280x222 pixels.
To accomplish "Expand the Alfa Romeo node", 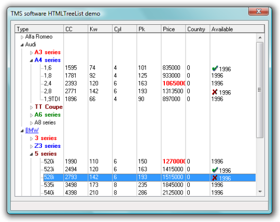I will [22, 37].
